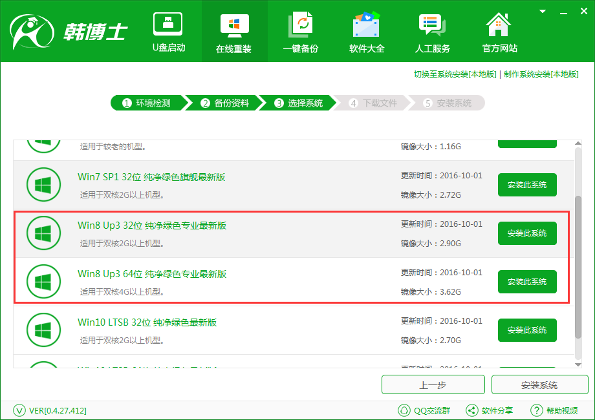Click the system list vertical scrollbar
Image resolution: width=595 pixels, height=420 pixels.
[578, 265]
